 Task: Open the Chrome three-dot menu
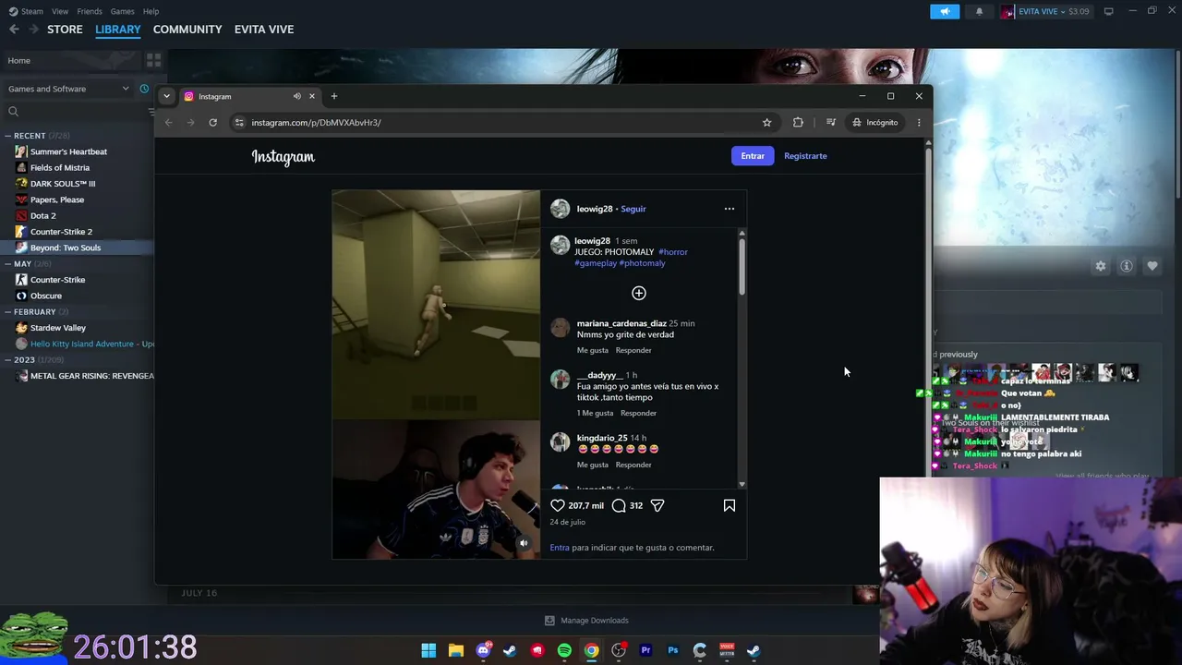tap(919, 122)
